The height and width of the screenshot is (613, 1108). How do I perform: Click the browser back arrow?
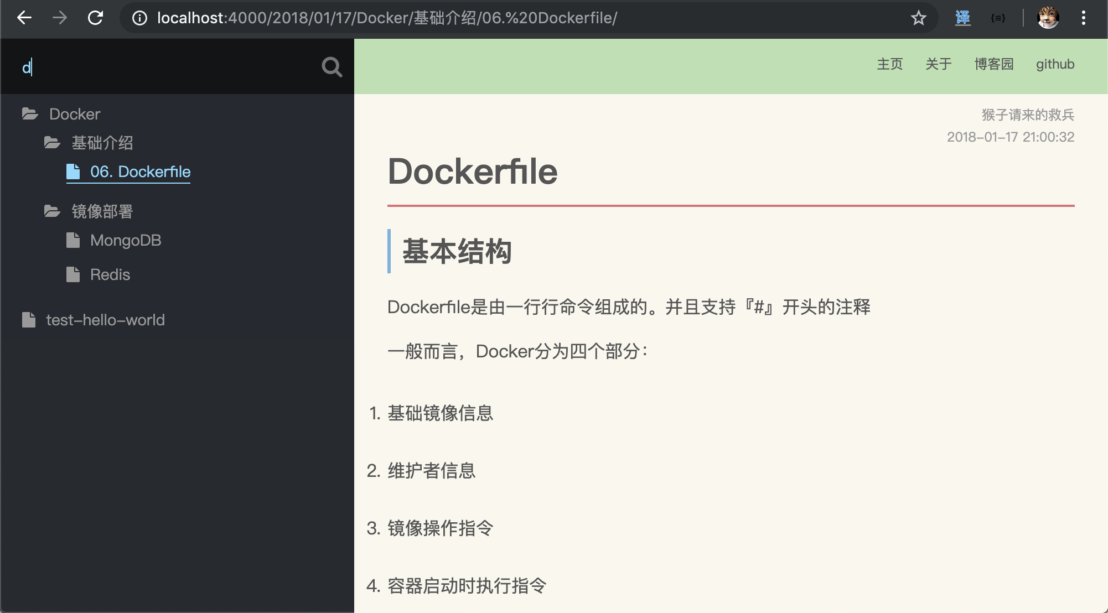[24, 18]
